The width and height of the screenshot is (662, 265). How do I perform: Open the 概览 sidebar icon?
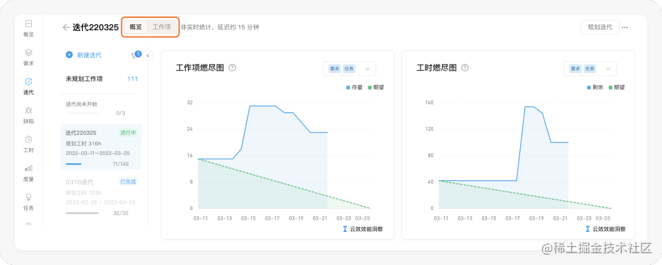tap(28, 24)
